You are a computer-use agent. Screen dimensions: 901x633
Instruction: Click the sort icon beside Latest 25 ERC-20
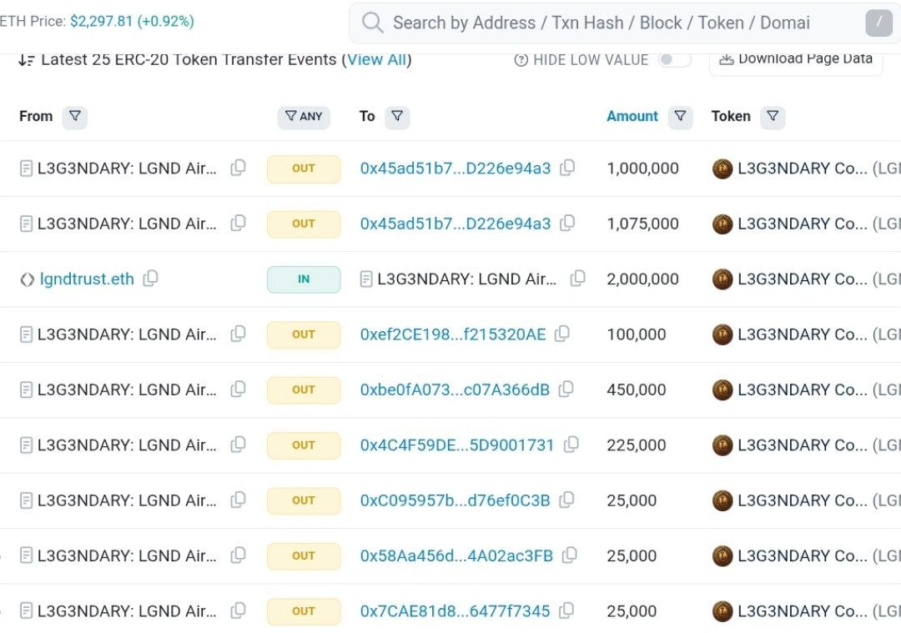[x=27, y=60]
